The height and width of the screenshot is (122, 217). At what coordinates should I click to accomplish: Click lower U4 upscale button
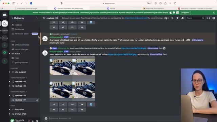(82, 104)
